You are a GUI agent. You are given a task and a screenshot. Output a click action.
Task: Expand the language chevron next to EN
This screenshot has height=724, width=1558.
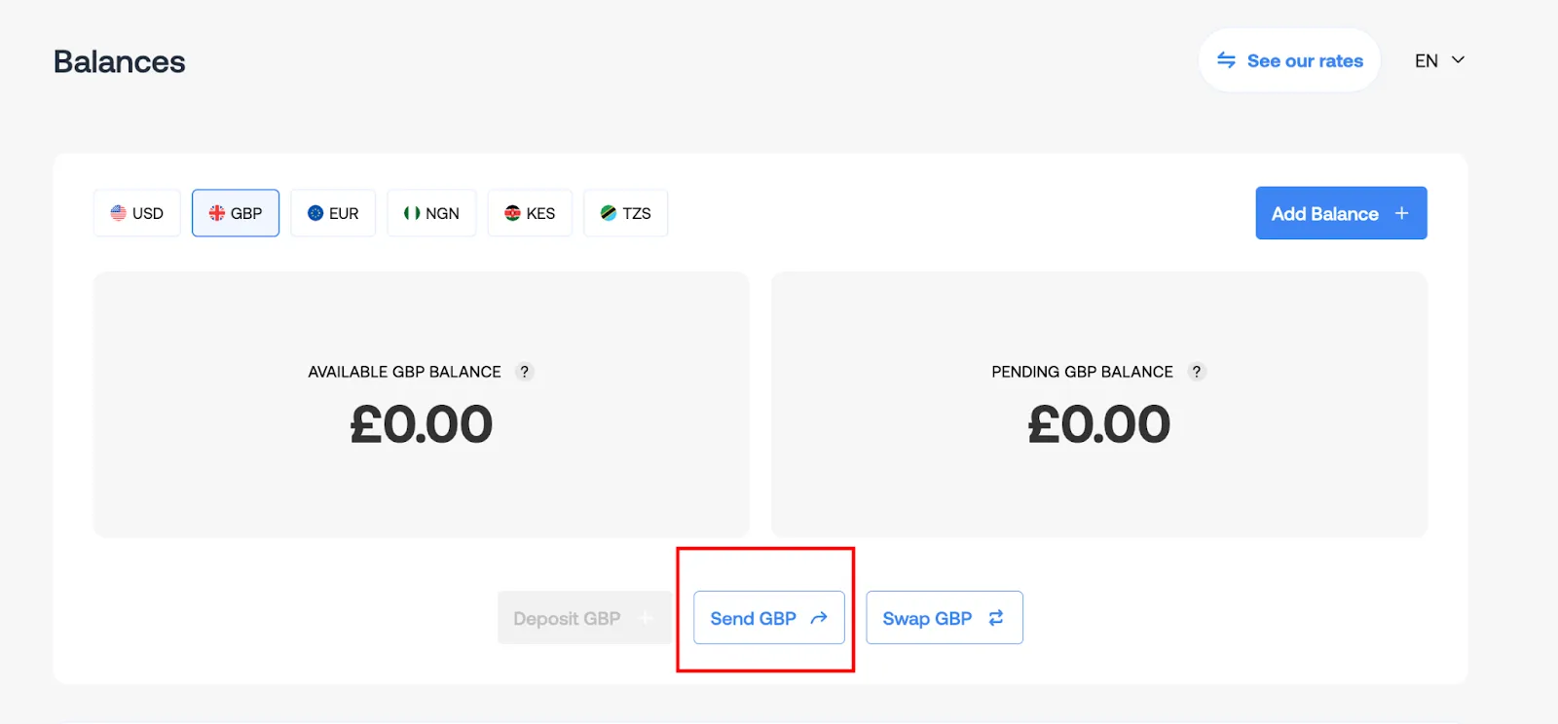pos(1459,60)
